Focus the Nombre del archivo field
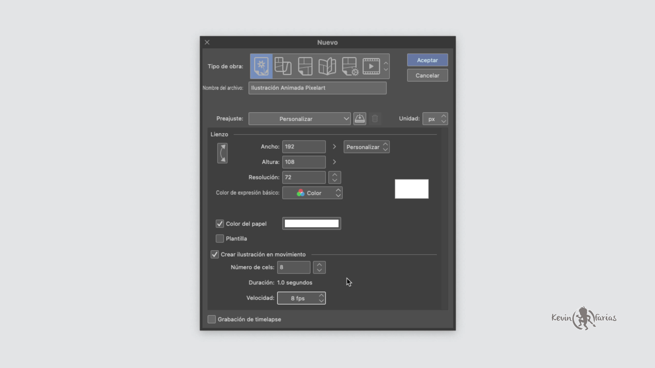The height and width of the screenshot is (368, 655). (317, 88)
